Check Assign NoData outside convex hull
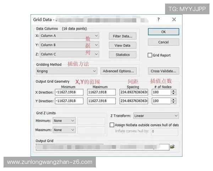The height and width of the screenshot is (171, 213). coord(112,125)
